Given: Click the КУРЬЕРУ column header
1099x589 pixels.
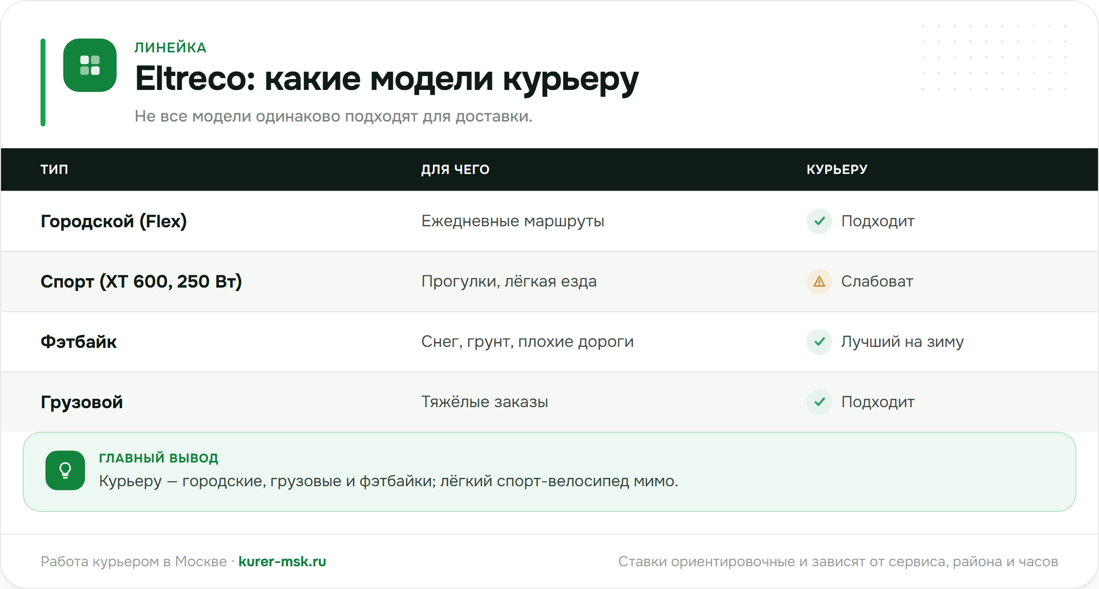Looking at the screenshot, I should (x=837, y=169).
